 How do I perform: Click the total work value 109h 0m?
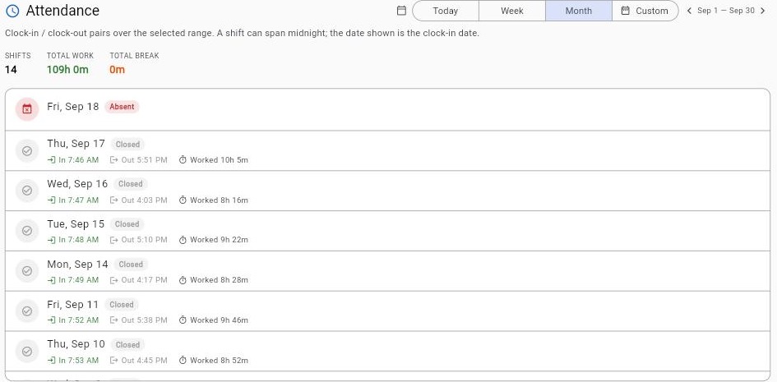67,70
